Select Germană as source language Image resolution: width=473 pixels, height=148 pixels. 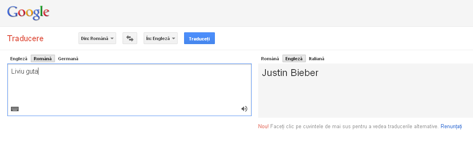(x=68, y=59)
